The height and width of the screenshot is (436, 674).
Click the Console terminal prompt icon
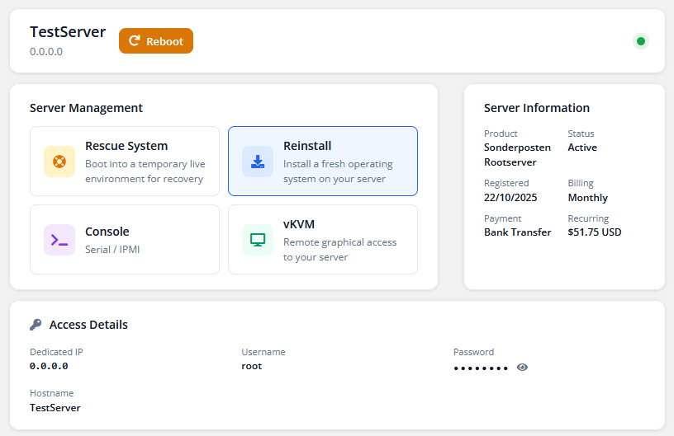59,240
